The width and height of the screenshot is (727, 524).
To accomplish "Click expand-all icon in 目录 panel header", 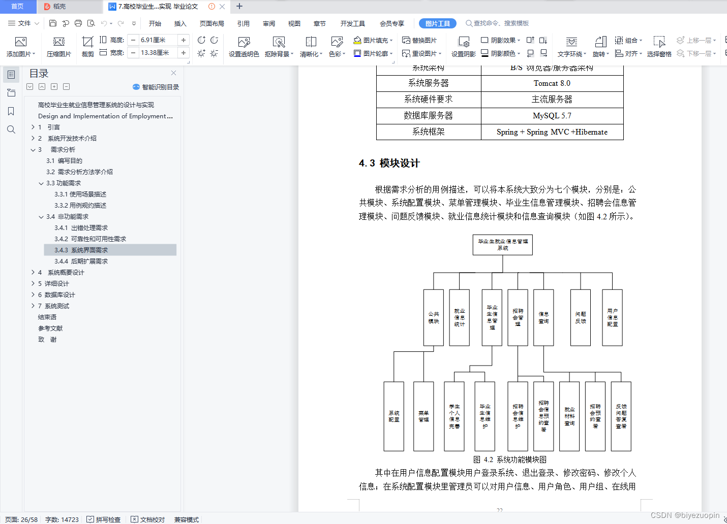I will (x=30, y=87).
